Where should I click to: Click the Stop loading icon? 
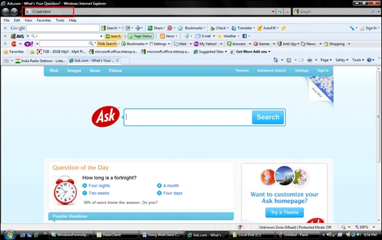coord(287,12)
